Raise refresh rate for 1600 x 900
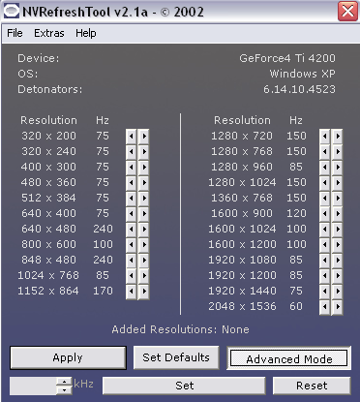 pos(338,214)
